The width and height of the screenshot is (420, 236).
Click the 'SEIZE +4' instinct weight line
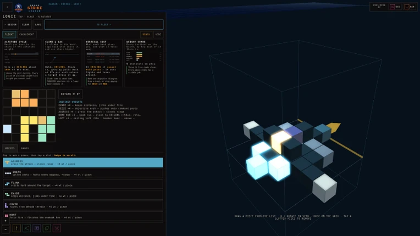(98, 109)
